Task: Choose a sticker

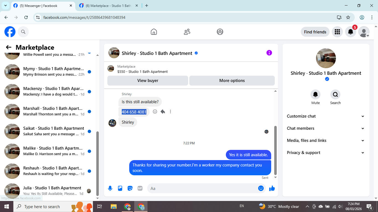Action: (x=130, y=188)
